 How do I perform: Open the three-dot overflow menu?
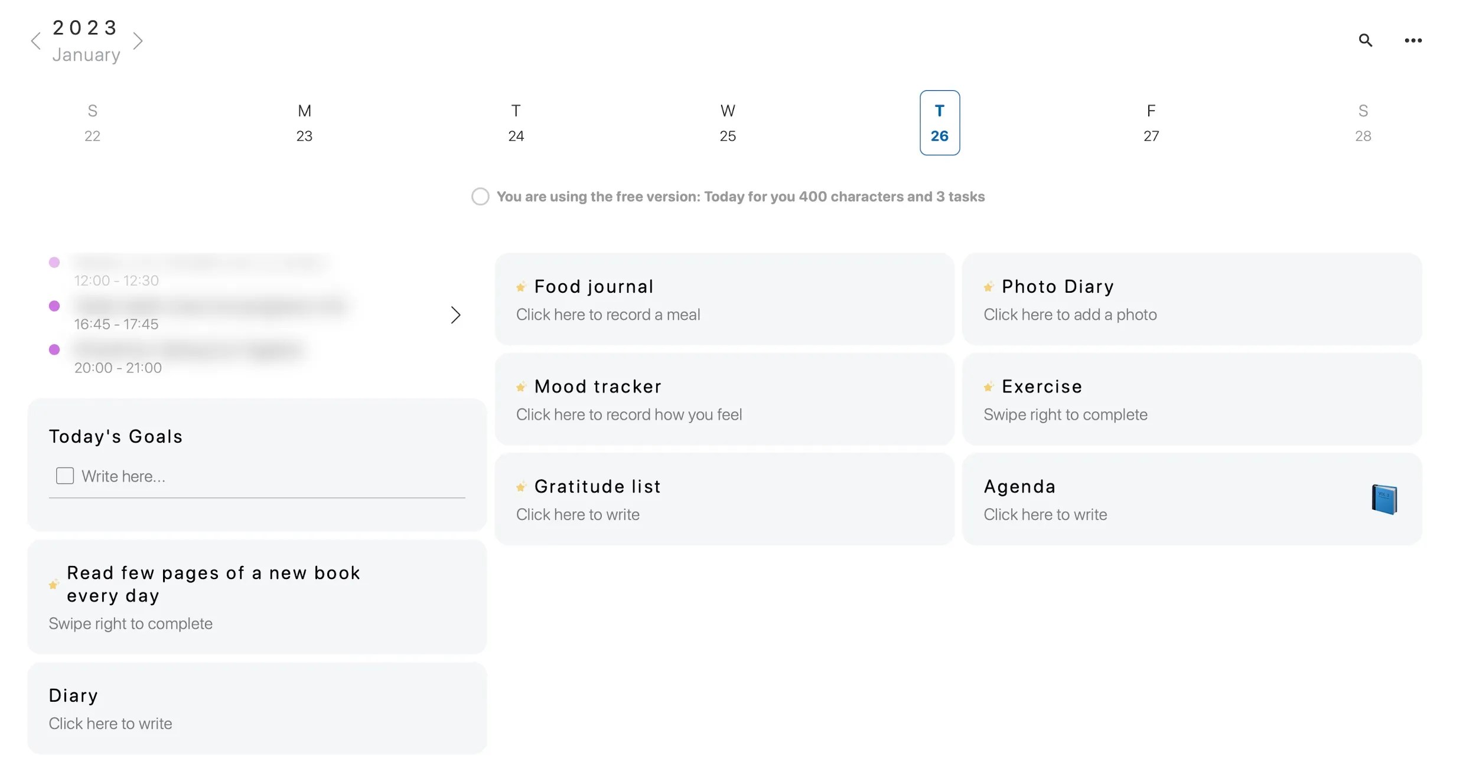(1413, 40)
